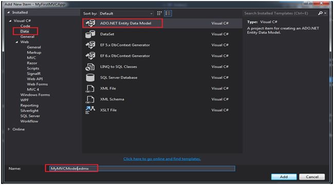
Task: Select the SQL Server category
Action: (x=30, y=116)
